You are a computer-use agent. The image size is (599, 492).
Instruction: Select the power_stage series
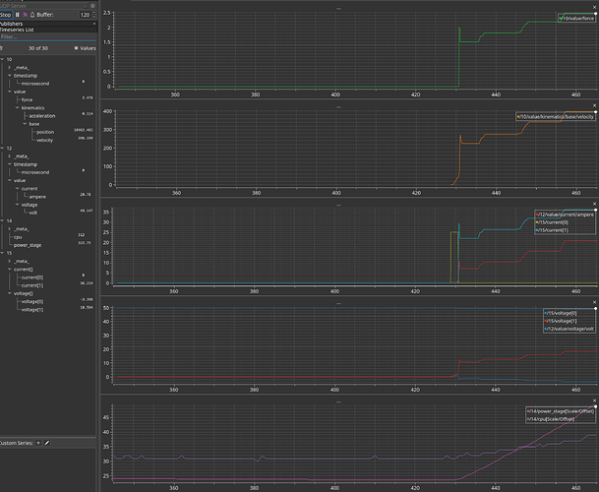(28, 245)
